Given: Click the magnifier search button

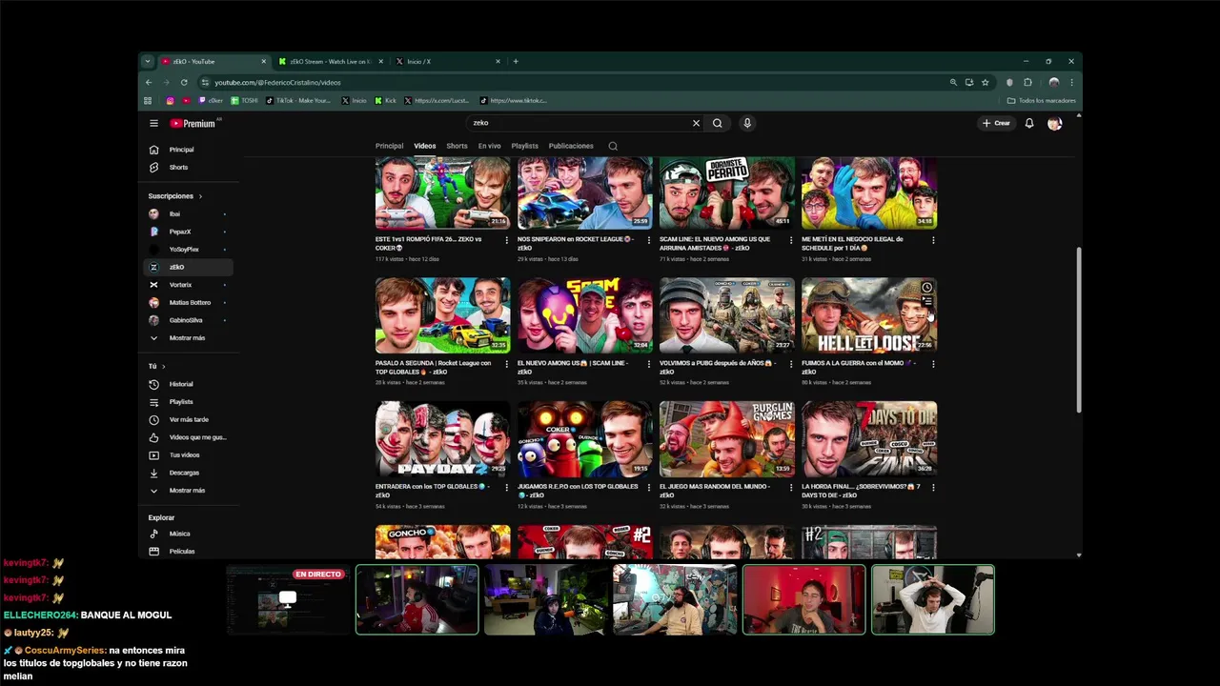Looking at the screenshot, I should point(718,123).
